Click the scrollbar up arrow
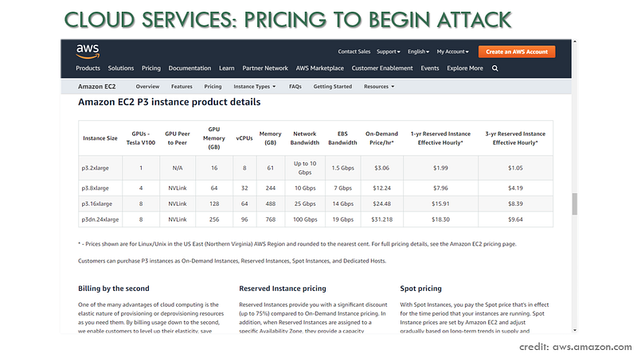This screenshot has height=357, width=637. (574, 42)
